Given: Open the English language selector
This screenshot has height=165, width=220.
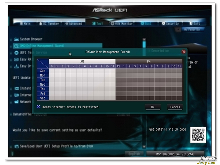Looking at the screenshot, I should [x=134, y=154].
